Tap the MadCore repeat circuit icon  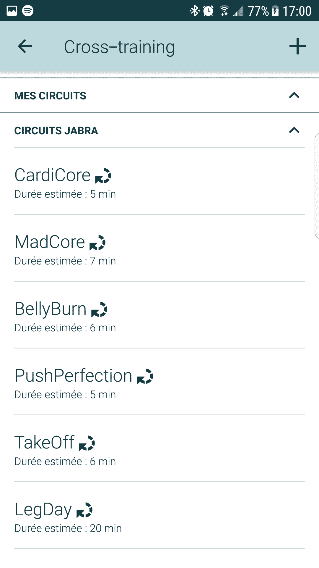coord(97,243)
